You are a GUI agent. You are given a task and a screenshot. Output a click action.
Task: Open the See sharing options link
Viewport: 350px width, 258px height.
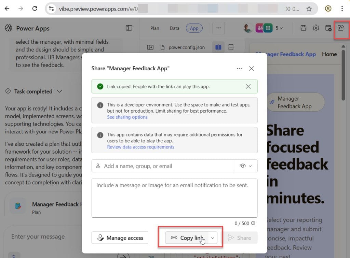pyautogui.click(x=127, y=117)
